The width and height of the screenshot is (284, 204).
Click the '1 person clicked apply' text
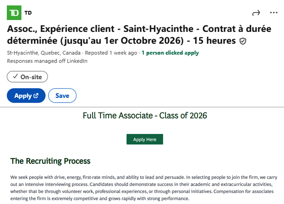170,53
